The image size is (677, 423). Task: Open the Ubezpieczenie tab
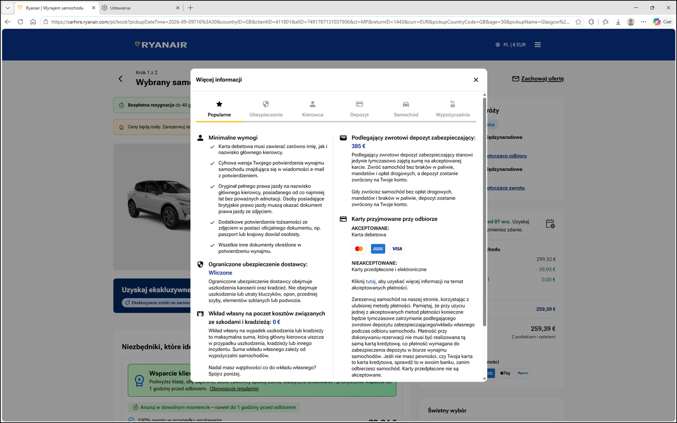(x=266, y=109)
